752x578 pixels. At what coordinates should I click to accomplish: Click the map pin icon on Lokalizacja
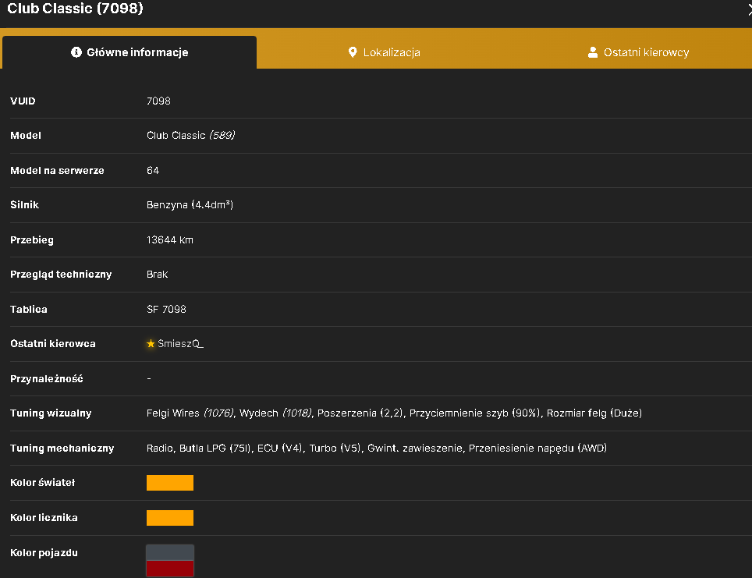(353, 52)
